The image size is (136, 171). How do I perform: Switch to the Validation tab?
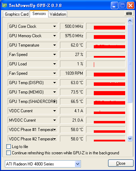(x=58, y=14)
